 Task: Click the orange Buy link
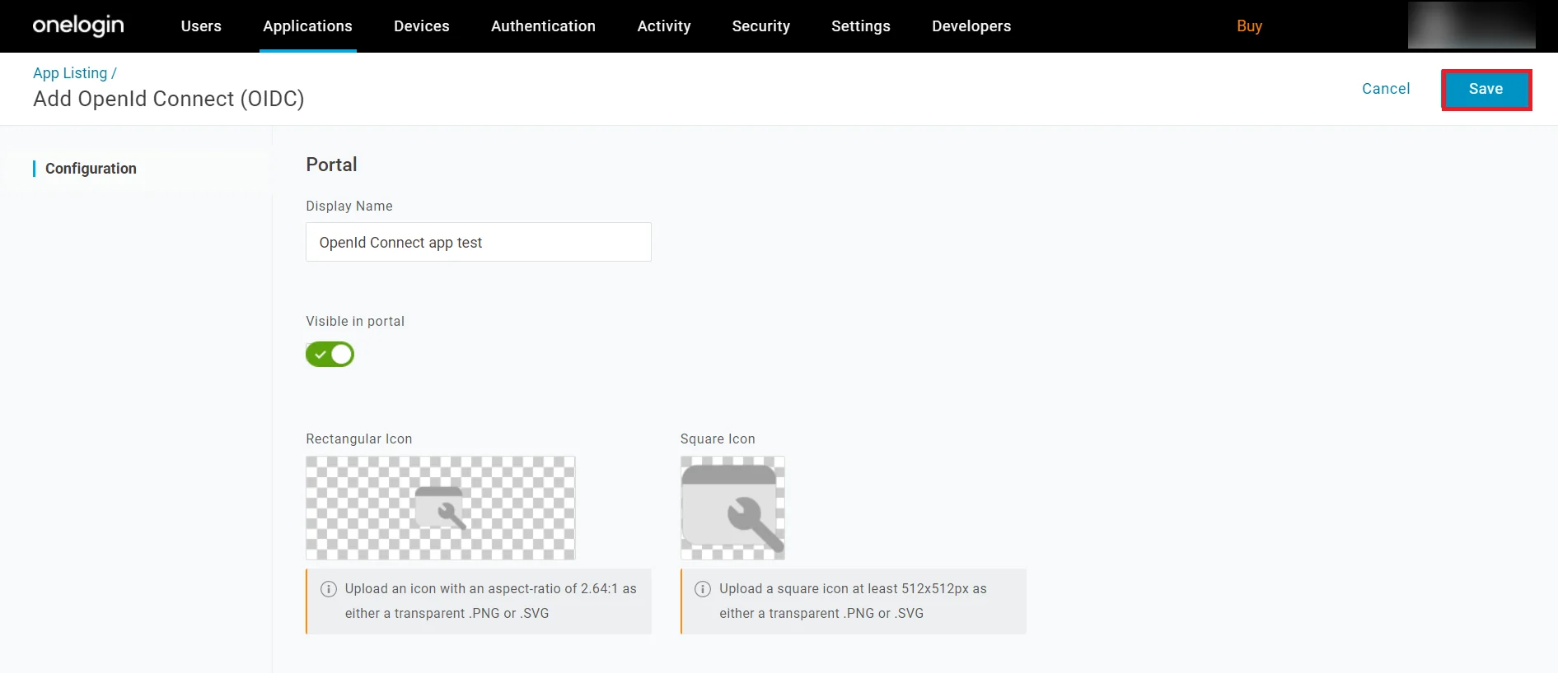coord(1249,26)
